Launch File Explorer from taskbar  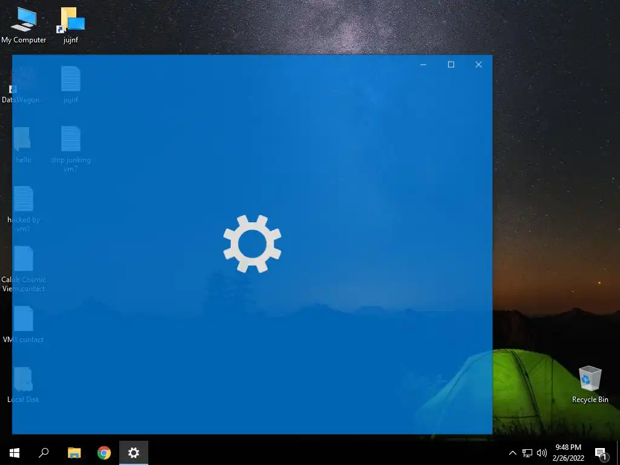(x=74, y=453)
